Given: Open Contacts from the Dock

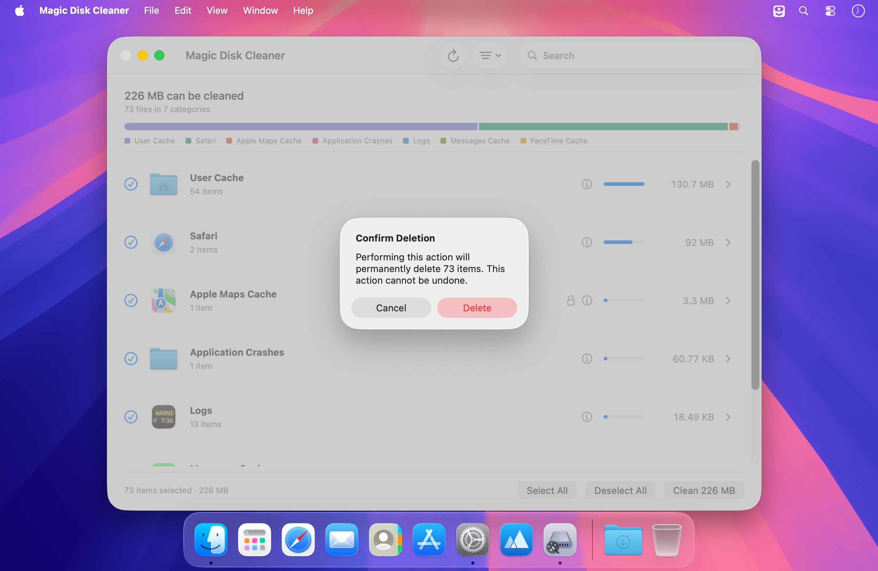Looking at the screenshot, I should 385,540.
